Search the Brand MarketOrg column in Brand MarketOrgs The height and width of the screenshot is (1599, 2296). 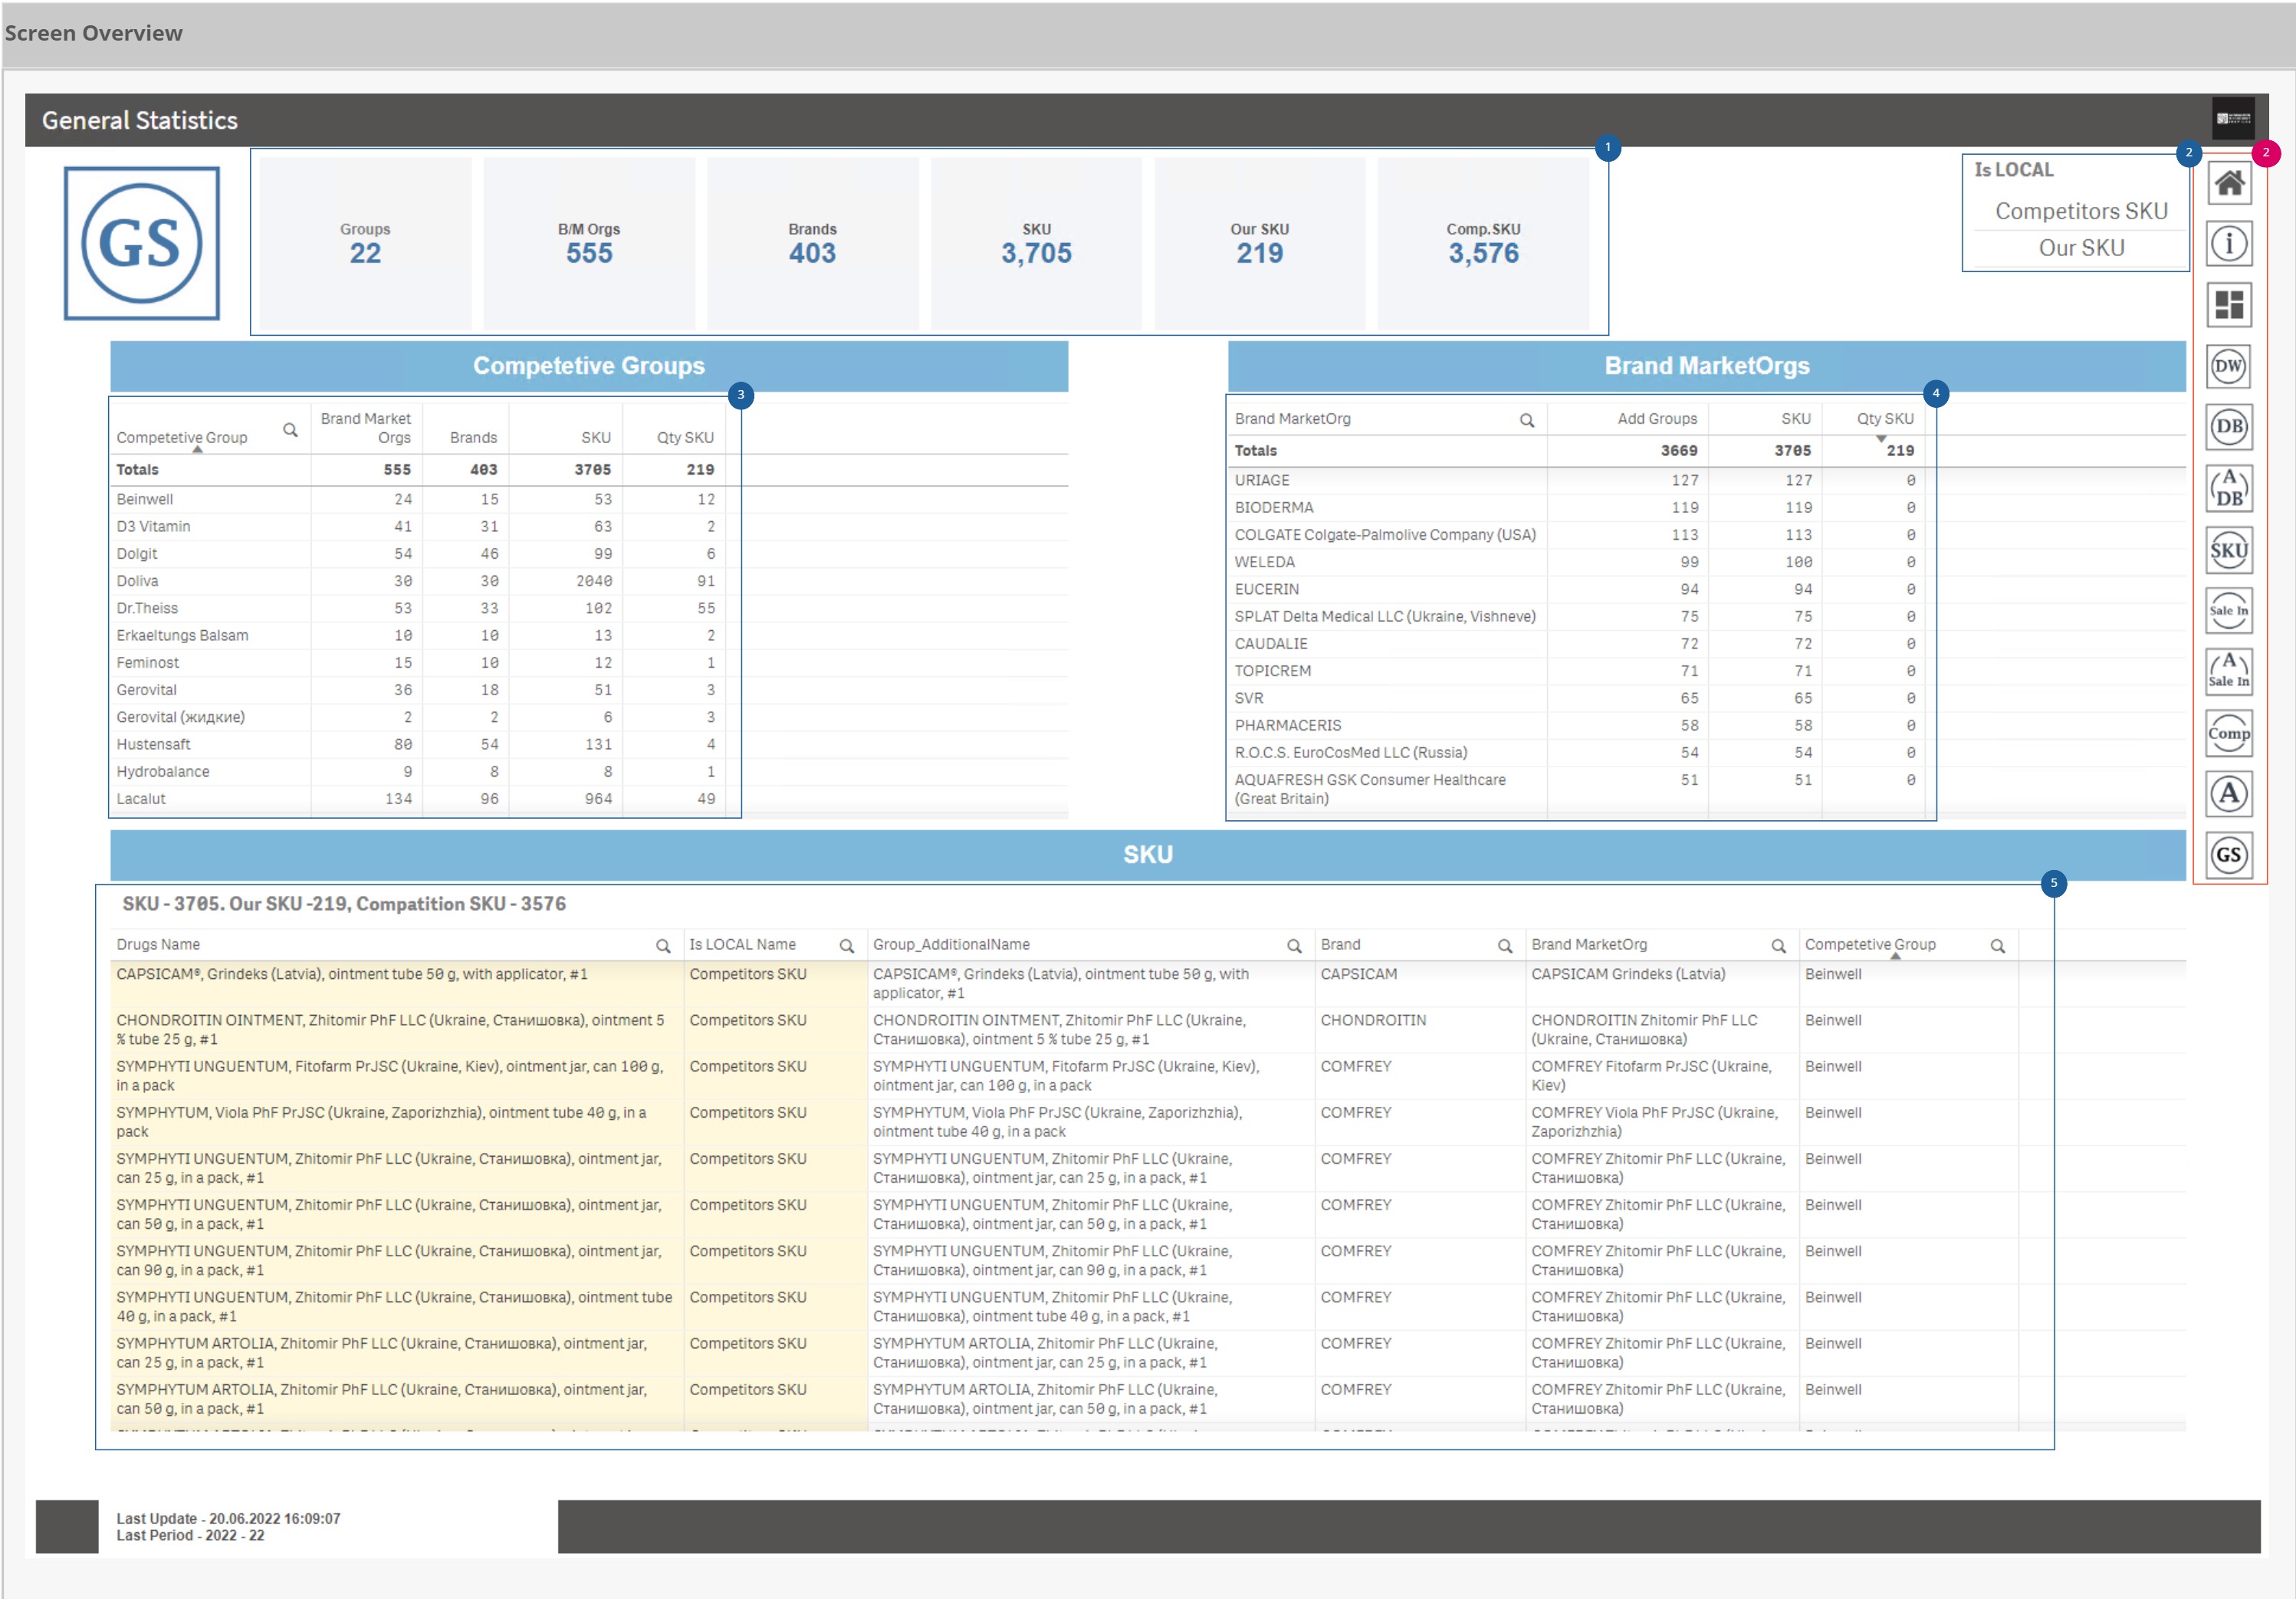tap(1526, 420)
